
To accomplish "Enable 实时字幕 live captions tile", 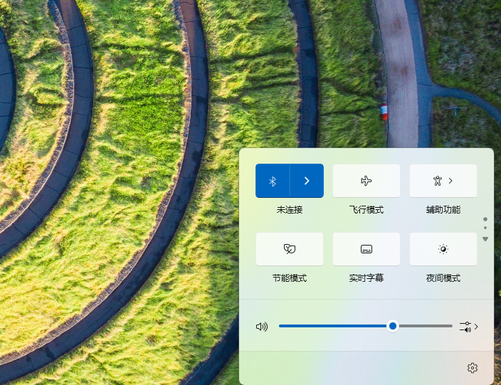I will (x=366, y=249).
